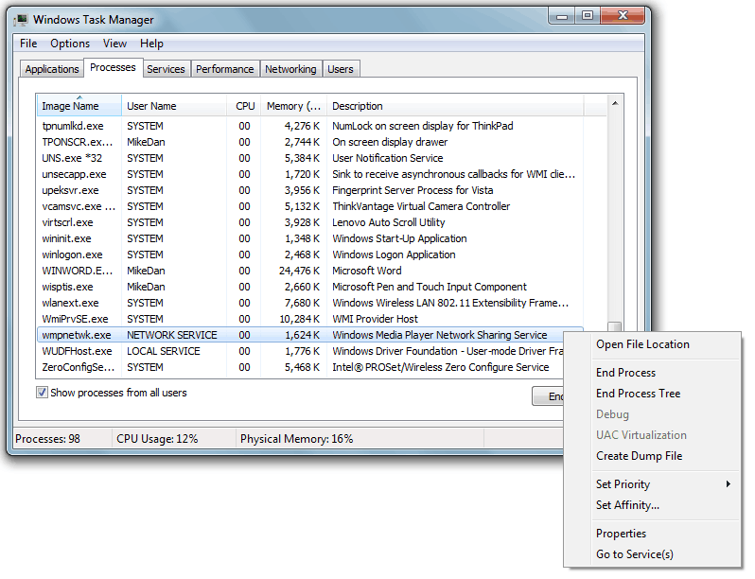Sort by Memory column header
The width and height of the screenshot is (755, 579).
(293, 106)
